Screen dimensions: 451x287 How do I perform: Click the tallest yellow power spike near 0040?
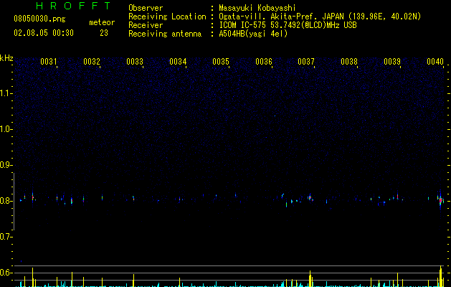441,276
